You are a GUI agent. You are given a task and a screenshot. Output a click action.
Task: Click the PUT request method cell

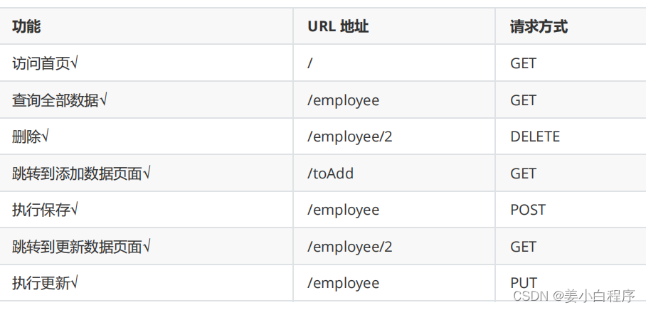524,283
